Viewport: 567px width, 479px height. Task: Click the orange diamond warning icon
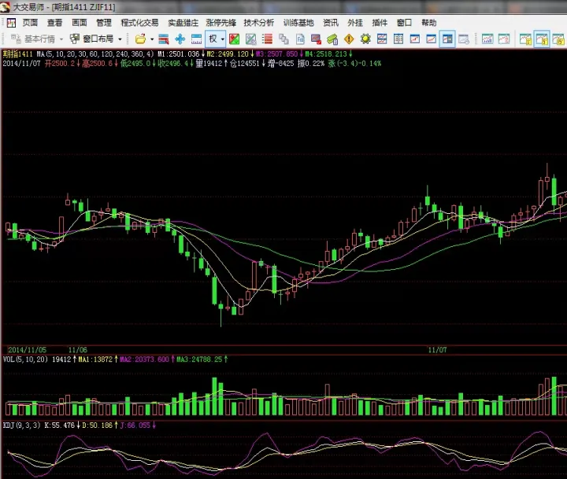point(348,39)
